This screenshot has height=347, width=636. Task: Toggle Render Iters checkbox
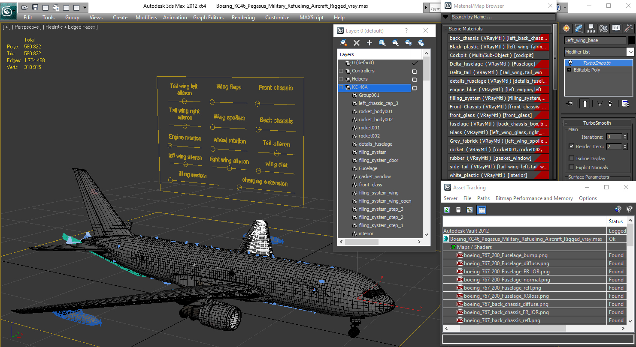[571, 147]
